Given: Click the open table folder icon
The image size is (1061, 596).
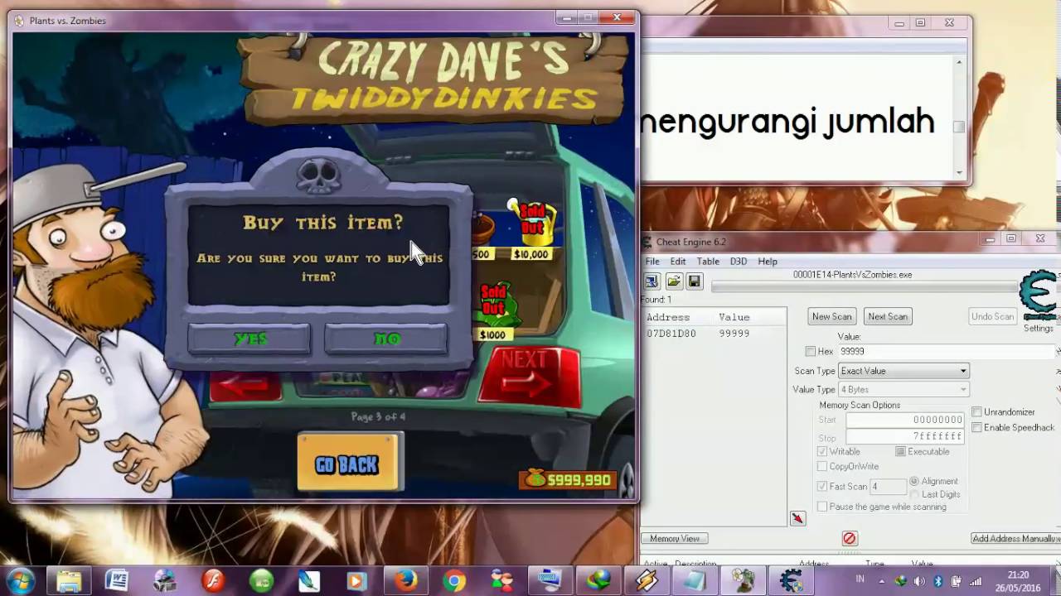Looking at the screenshot, I should click(x=674, y=281).
